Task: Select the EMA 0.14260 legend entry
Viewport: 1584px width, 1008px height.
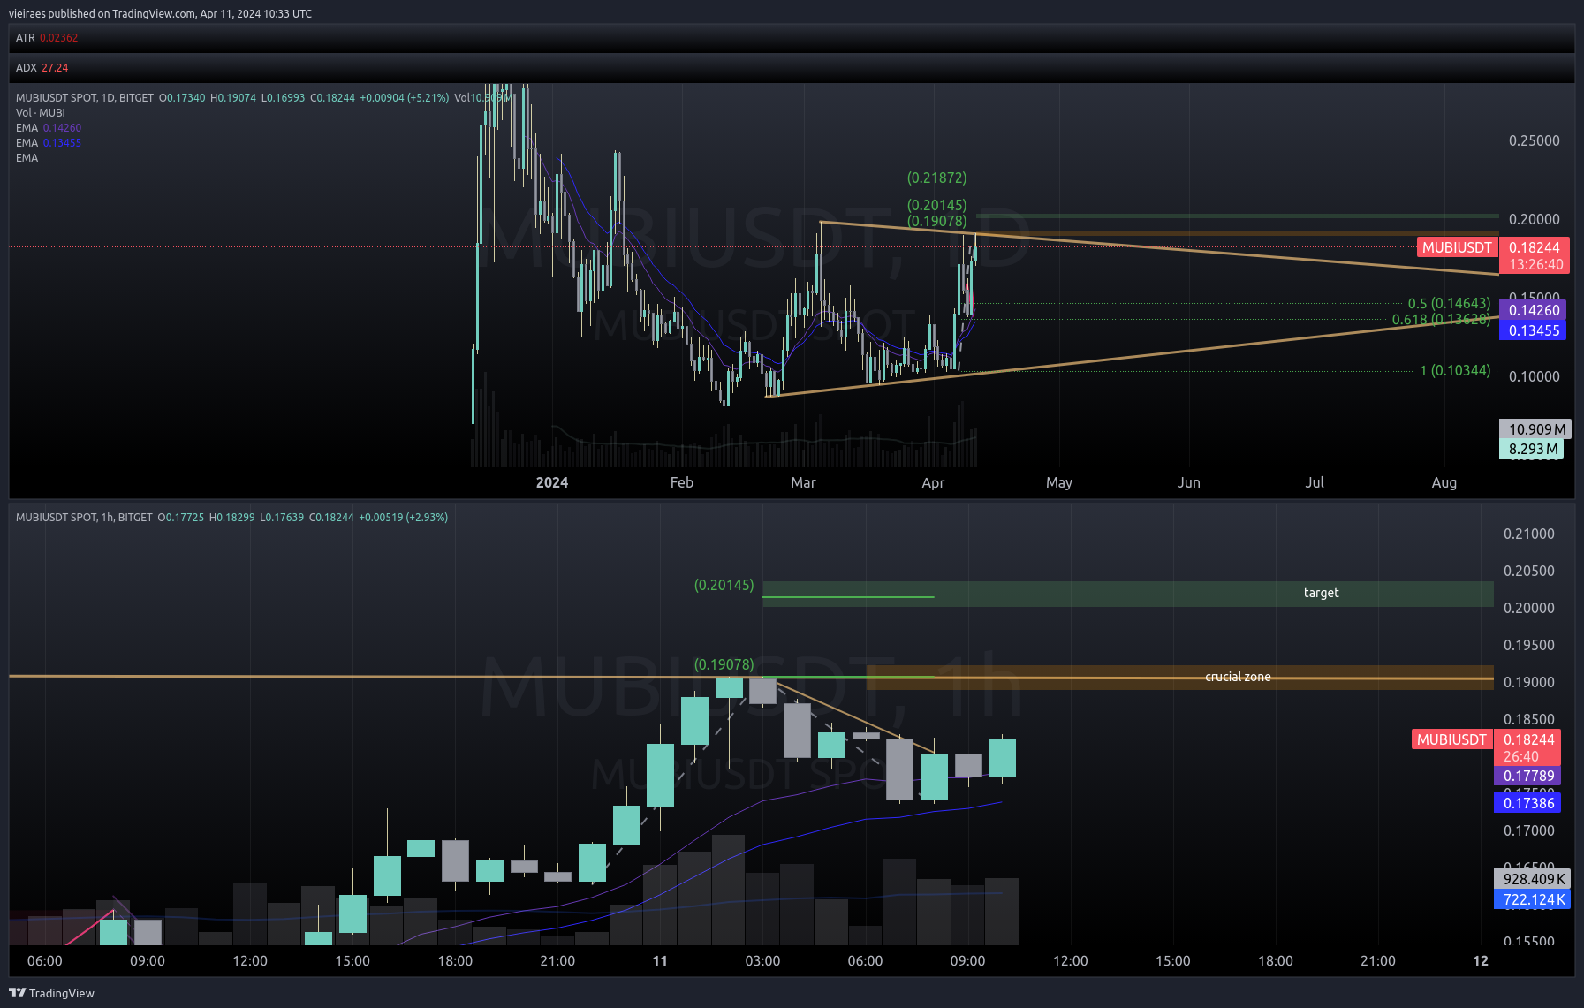Action: 49,128
